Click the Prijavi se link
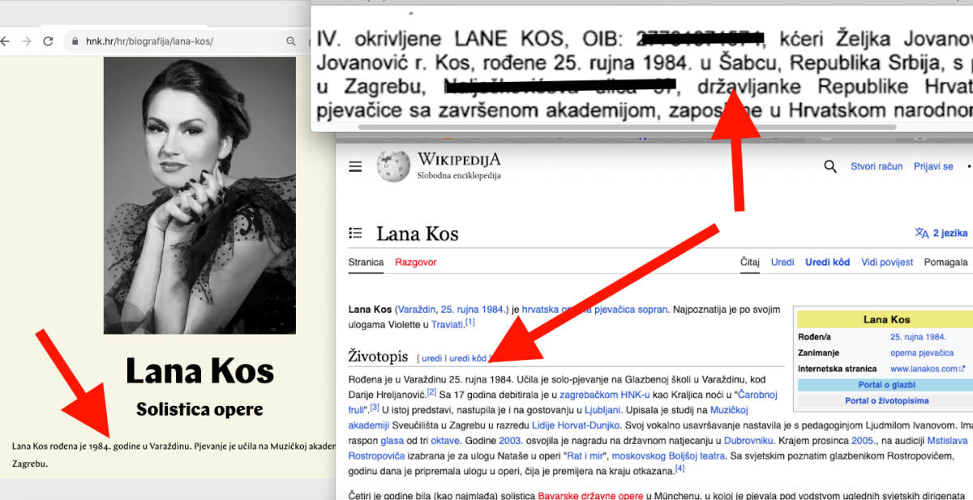Image resolution: width=973 pixels, height=500 pixels. (933, 167)
